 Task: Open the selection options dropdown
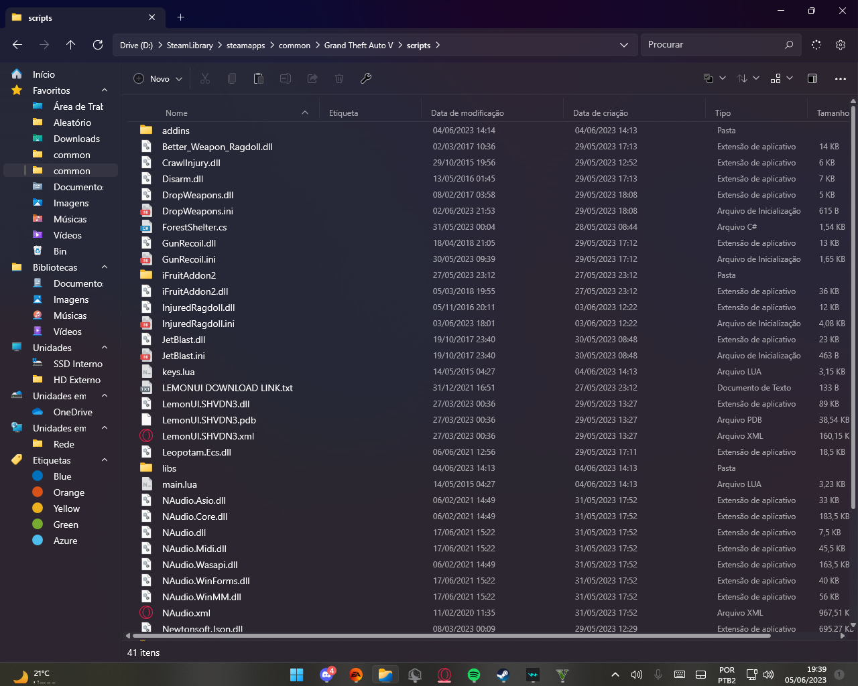(x=715, y=78)
